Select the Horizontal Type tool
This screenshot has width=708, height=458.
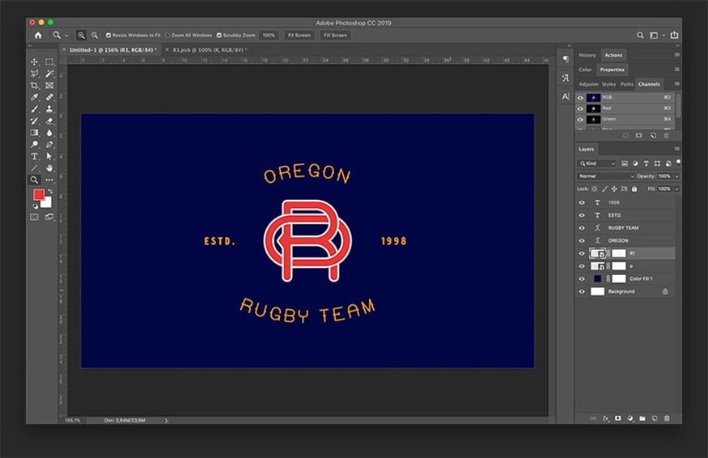pos(34,156)
